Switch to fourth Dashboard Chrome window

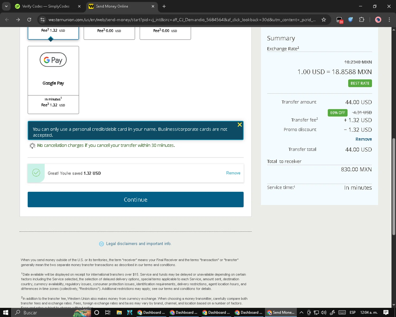[x=248, y=313]
